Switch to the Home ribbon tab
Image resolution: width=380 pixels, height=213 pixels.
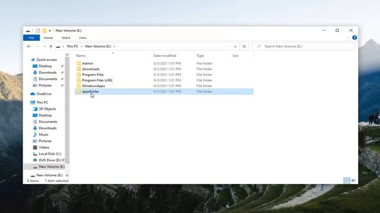click(49, 38)
